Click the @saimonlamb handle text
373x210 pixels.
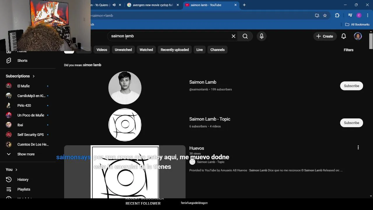pos(199,90)
